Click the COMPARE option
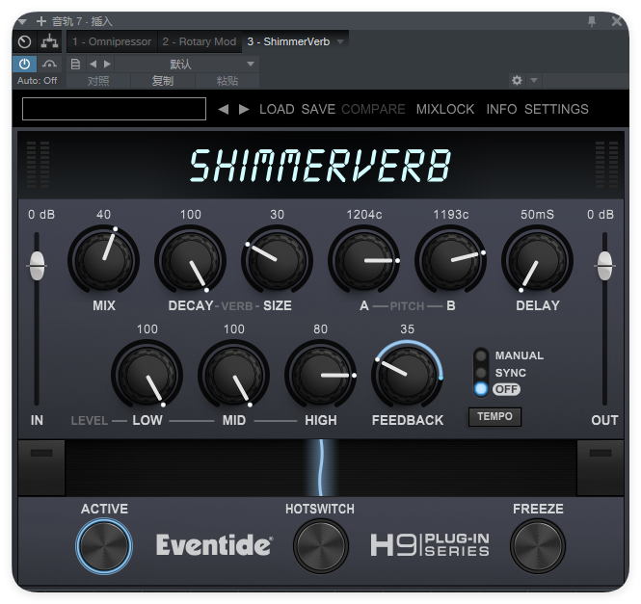 pos(373,109)
